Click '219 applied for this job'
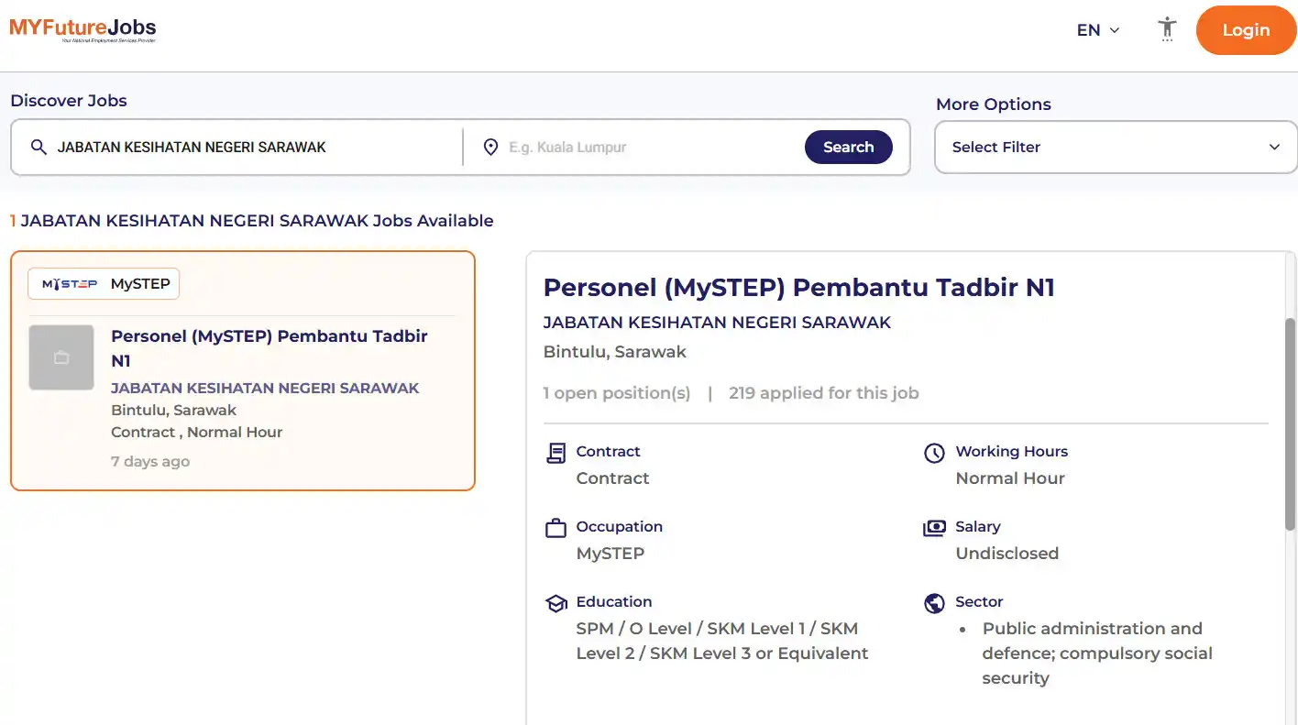The height and width of the screenshot is (725, 1298). 823,393
